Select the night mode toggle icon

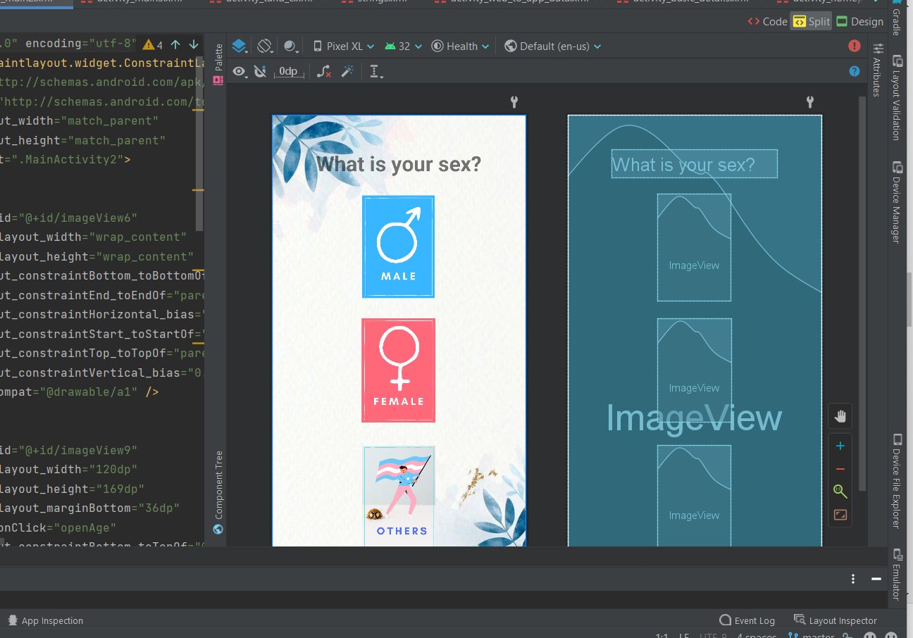click(290, 46)
